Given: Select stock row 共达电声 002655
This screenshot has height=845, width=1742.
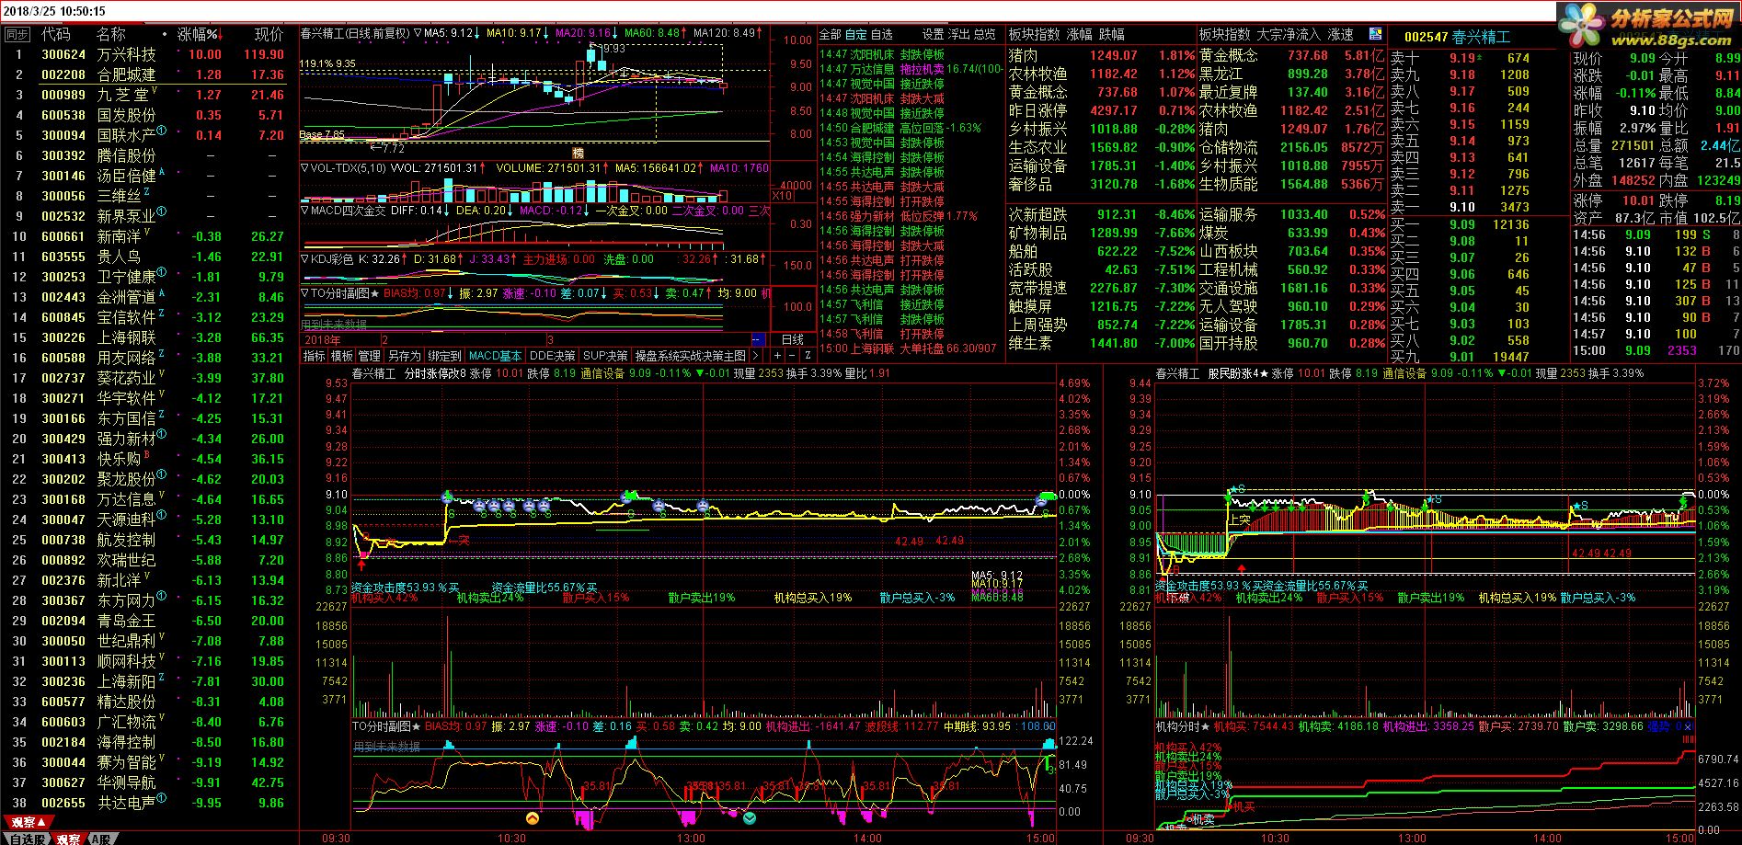Looking at the screenshot, I should pyautogui.click(x=149, y=803).
